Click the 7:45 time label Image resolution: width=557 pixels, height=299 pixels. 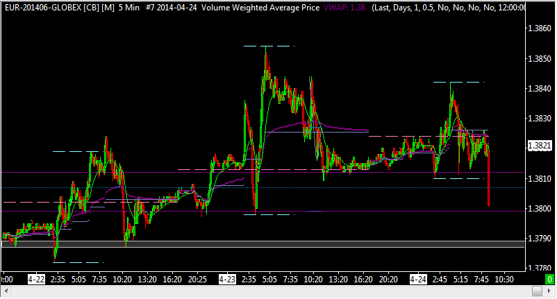(x=481, y=280)
